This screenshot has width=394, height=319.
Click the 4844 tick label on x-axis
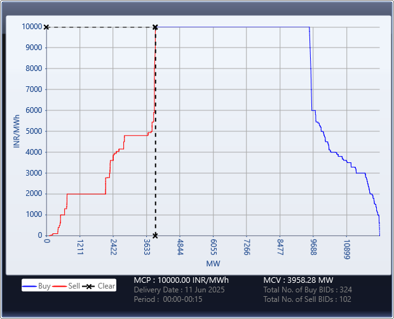(x=180, y=247)
